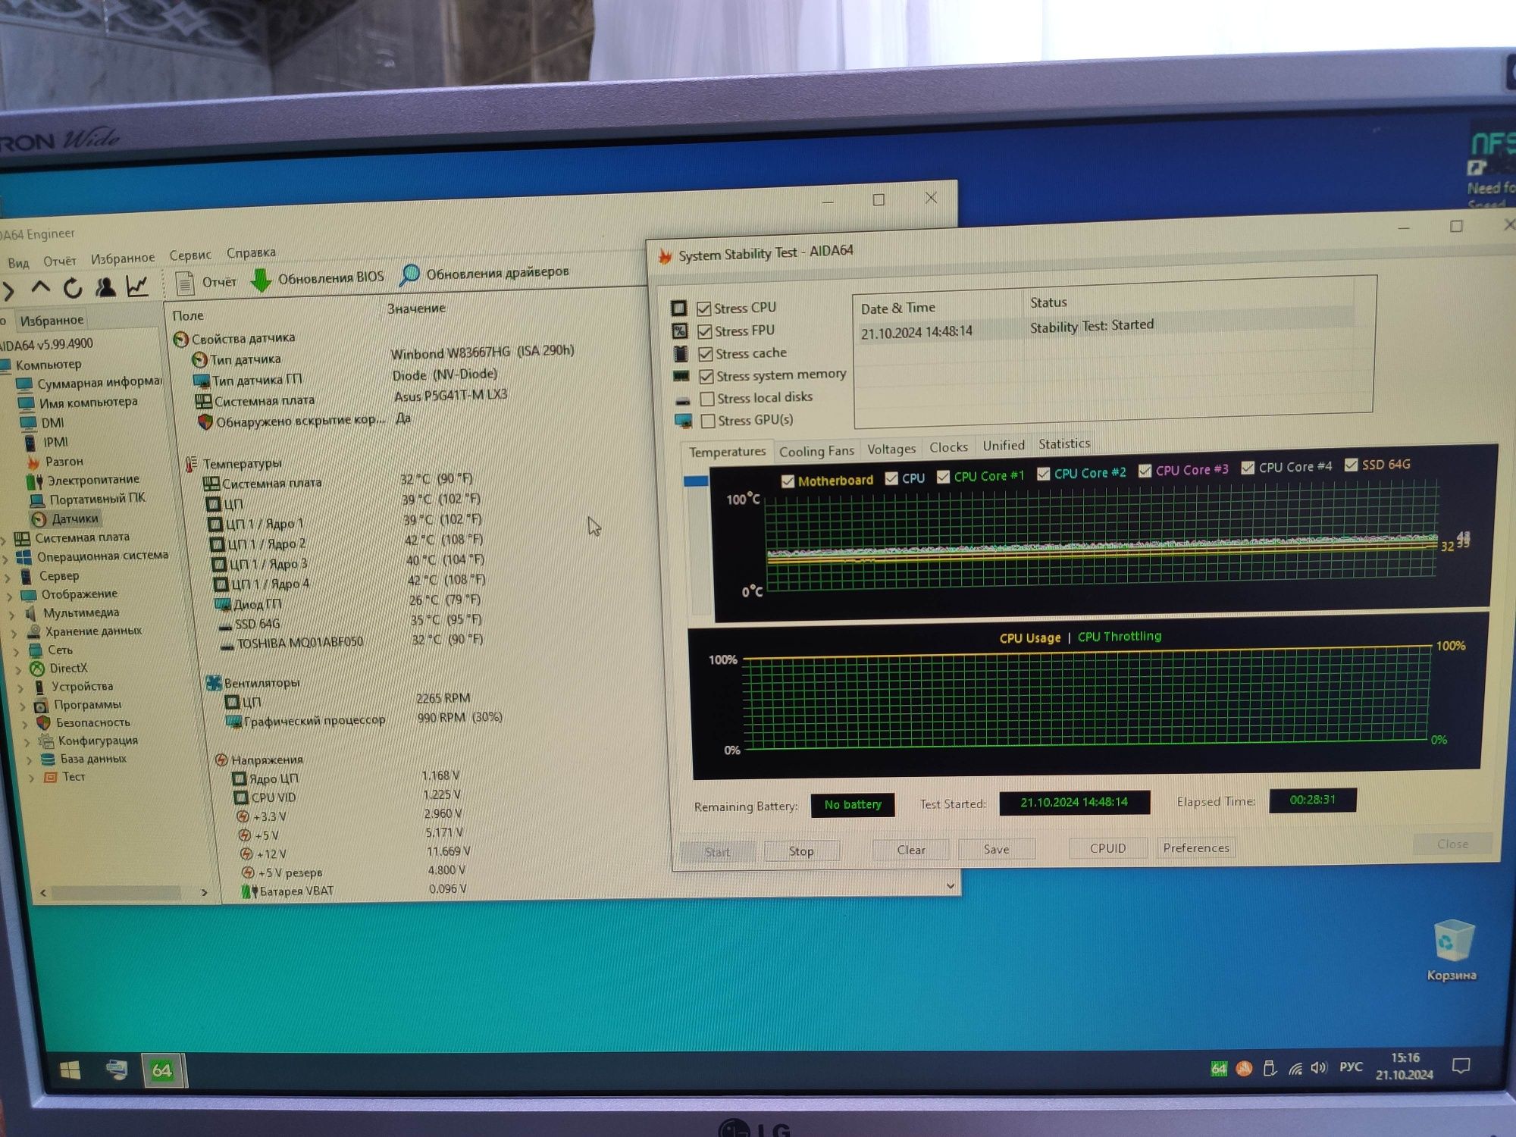Click the Напряжения voltage icon
Screen dimensions: 1516x1137
[221, 760]
